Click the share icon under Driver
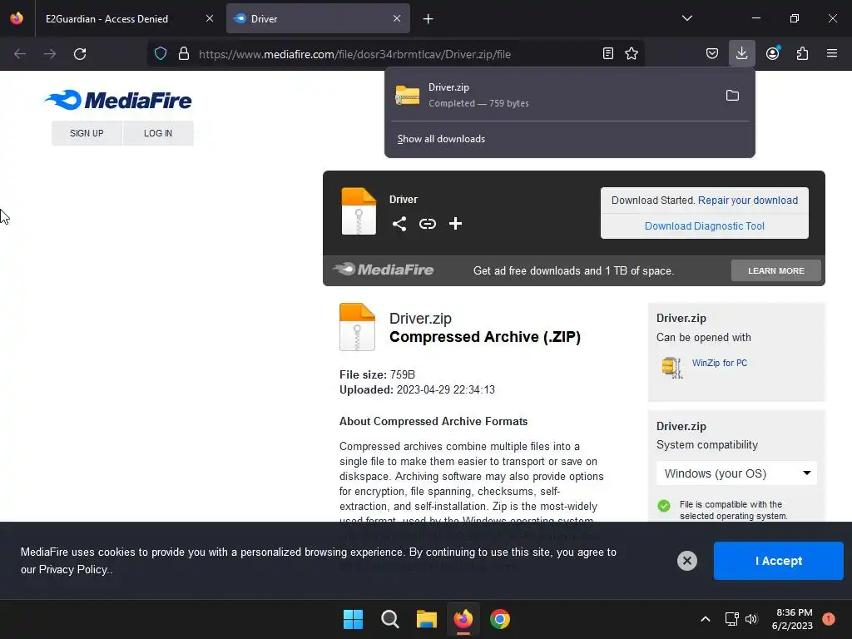The image size is (852, 639). 399,224
